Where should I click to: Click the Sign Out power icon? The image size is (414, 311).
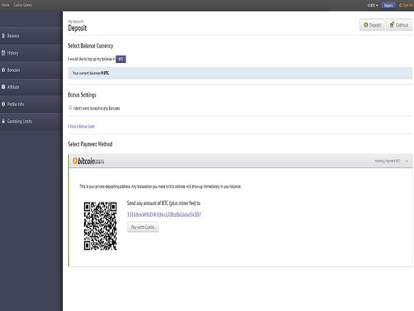tap(400, 5)
